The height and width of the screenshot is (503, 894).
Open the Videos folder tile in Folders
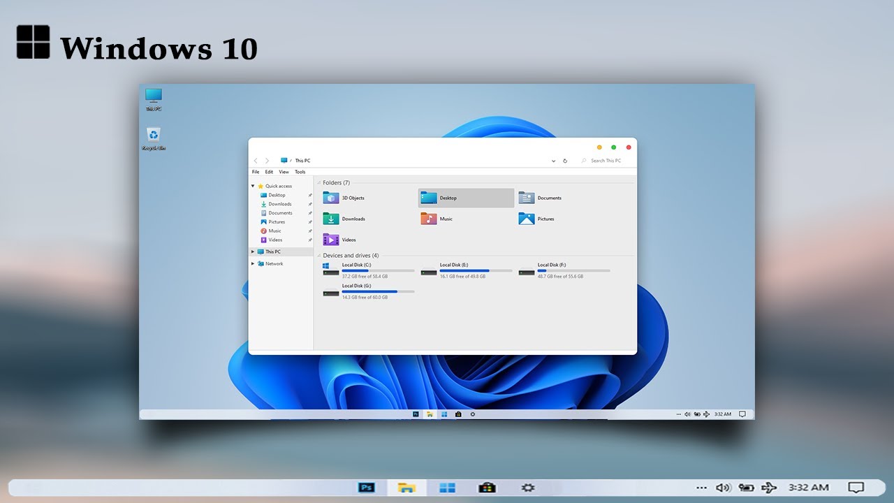pyautogui.click(x=339, y=240)
